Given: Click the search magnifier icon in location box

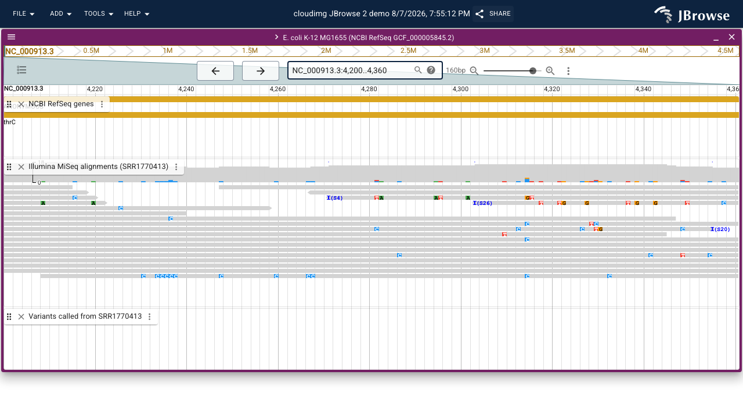Looking at the screenshot, I should pos(418,70).
